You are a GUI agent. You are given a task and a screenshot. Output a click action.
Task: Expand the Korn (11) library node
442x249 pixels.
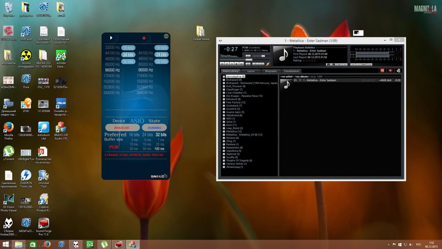tap(224, 125)
